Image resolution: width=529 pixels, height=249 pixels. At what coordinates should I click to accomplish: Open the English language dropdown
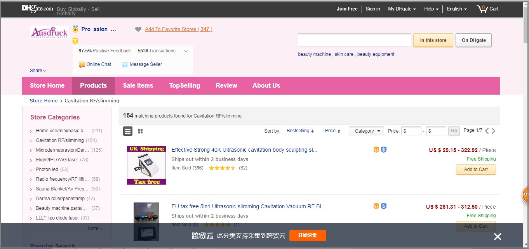[457, 9]
